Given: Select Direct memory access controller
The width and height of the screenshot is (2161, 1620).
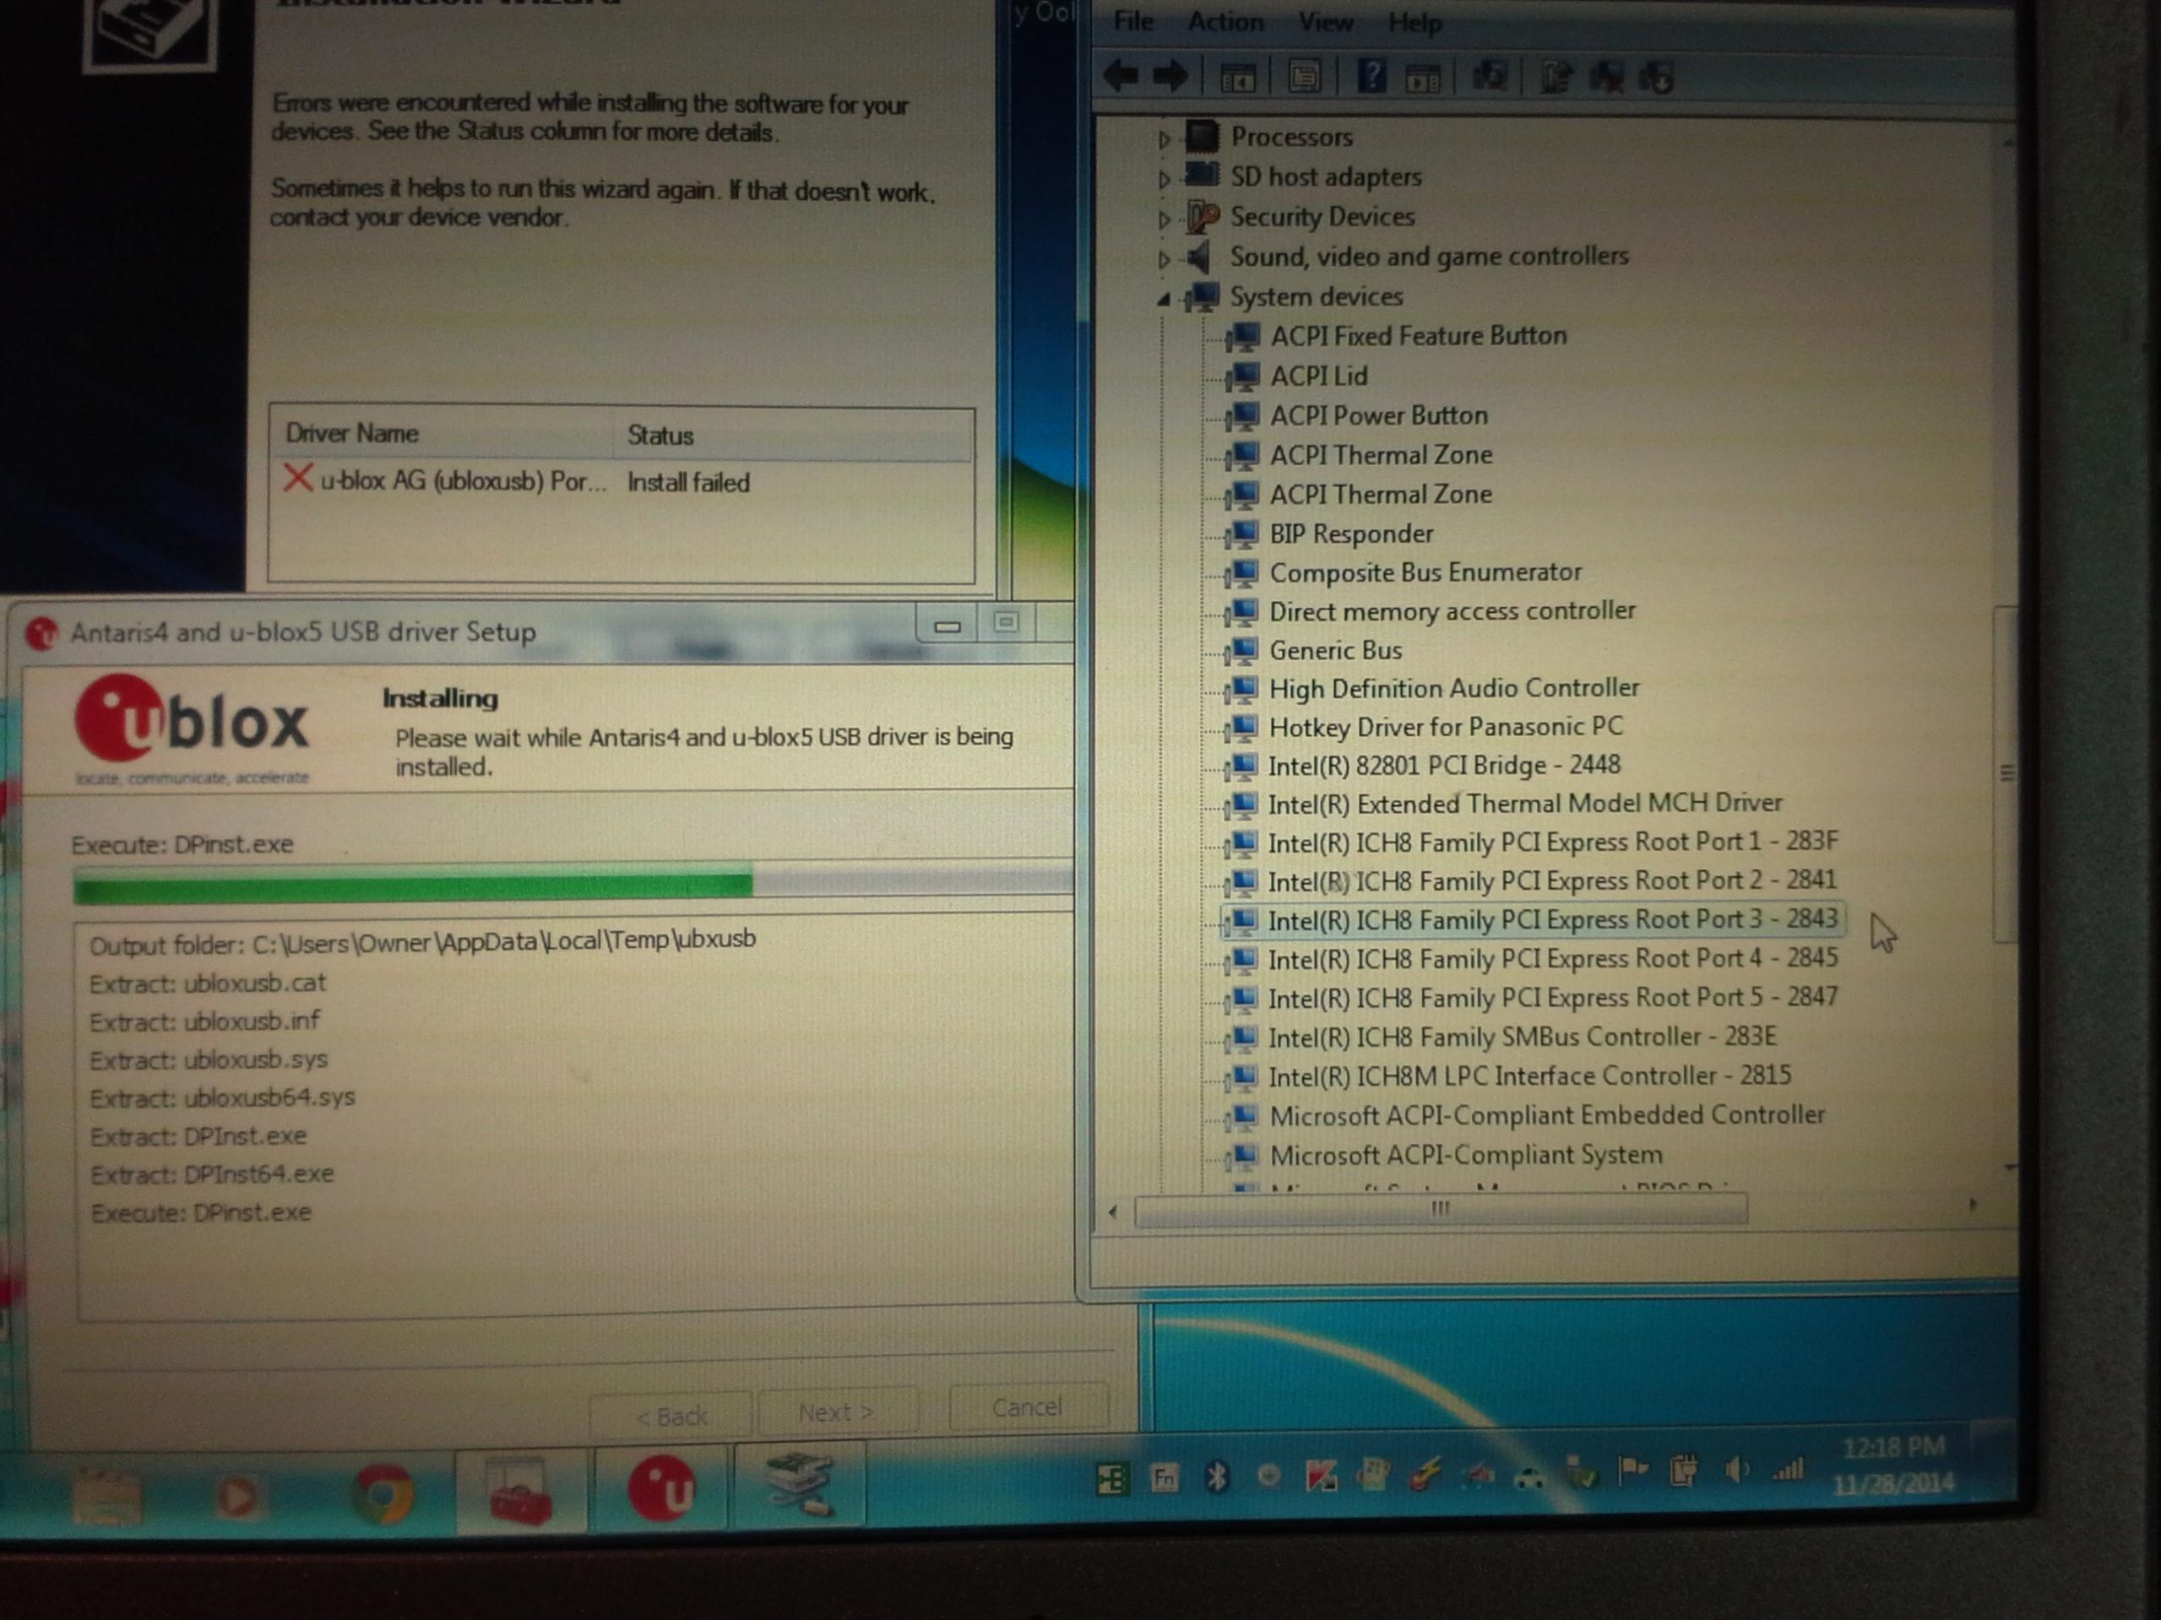Looking at the screenshot, I should pyautogui.click(x=1452, y=611).
